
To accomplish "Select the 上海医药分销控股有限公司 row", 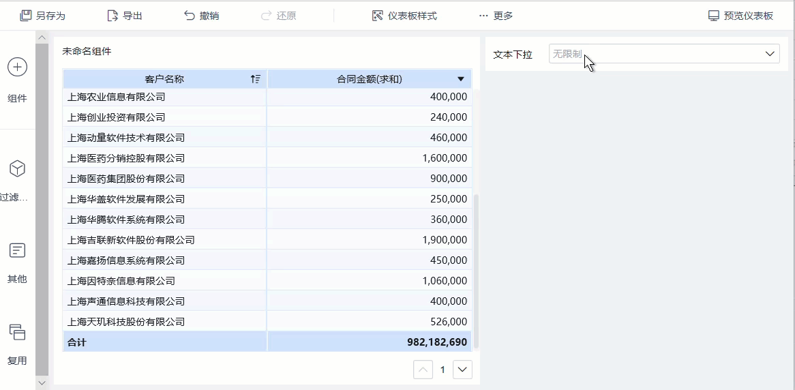I will coord(126,158).
